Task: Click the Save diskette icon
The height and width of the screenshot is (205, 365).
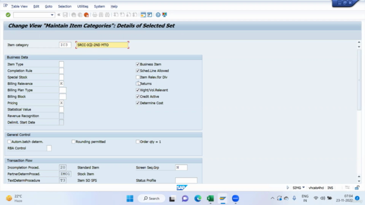Action: click(65, 15)
